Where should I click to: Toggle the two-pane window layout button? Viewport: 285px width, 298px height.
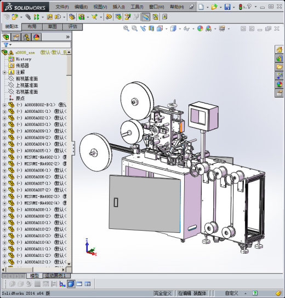(79, 284)
